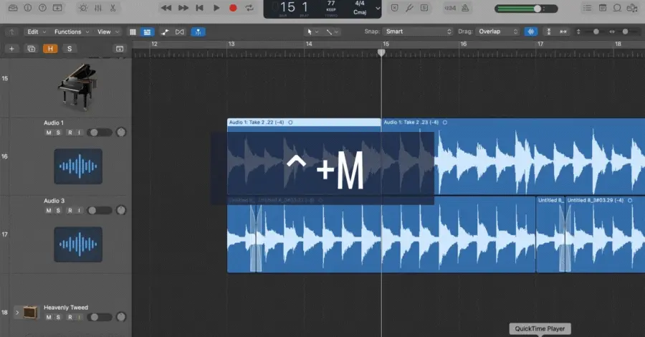Open the Loop Browser icon
Viewport: 645px width, 337px height.
617,8
